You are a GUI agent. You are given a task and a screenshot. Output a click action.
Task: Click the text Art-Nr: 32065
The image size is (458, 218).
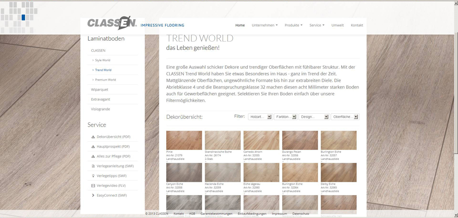pos(328,188)
